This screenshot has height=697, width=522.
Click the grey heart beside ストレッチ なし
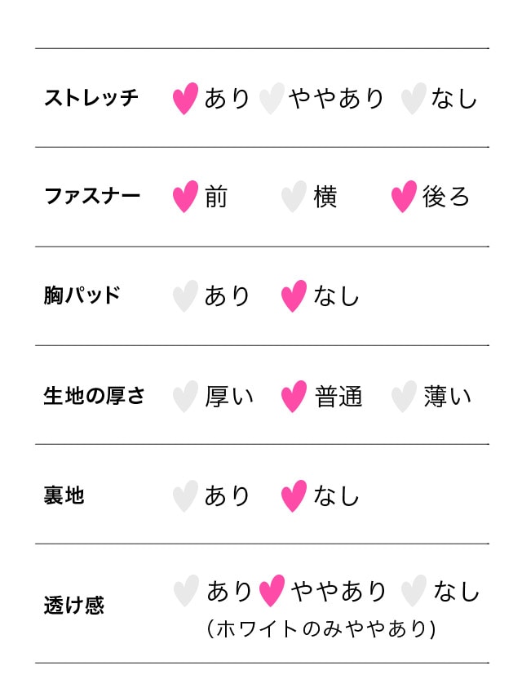(414, 98)
